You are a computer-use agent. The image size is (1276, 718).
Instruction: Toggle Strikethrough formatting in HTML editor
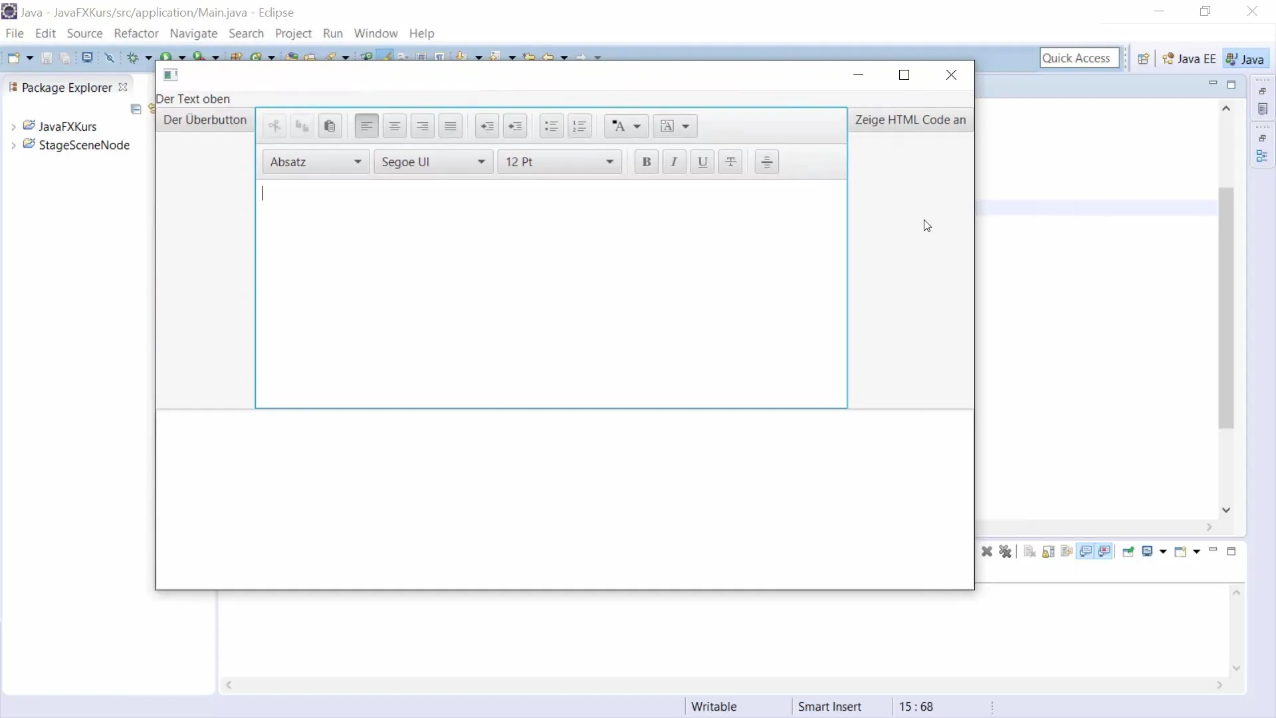tap(730, 162)
